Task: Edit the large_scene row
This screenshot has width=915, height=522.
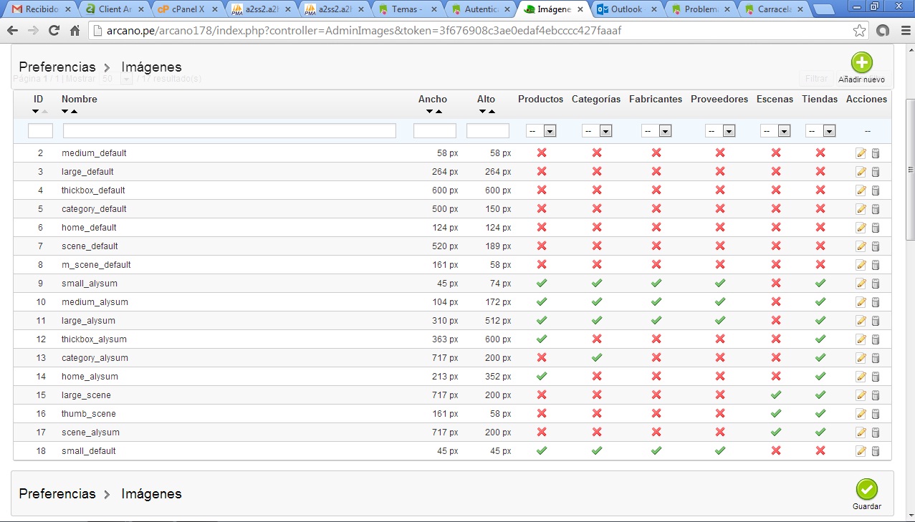Action: tap(861, 395)
